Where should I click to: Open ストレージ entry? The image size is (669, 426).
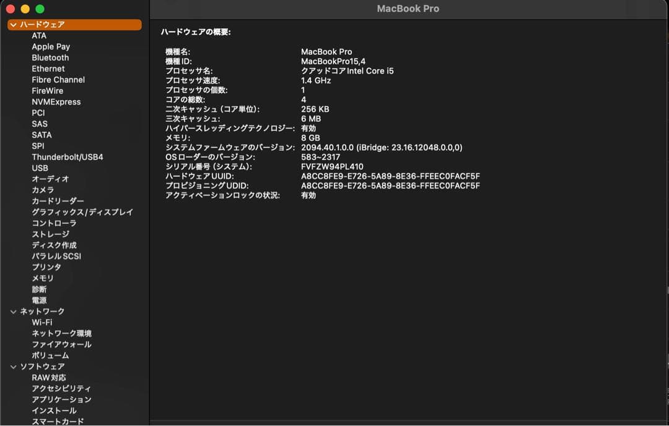pos(50,235)
